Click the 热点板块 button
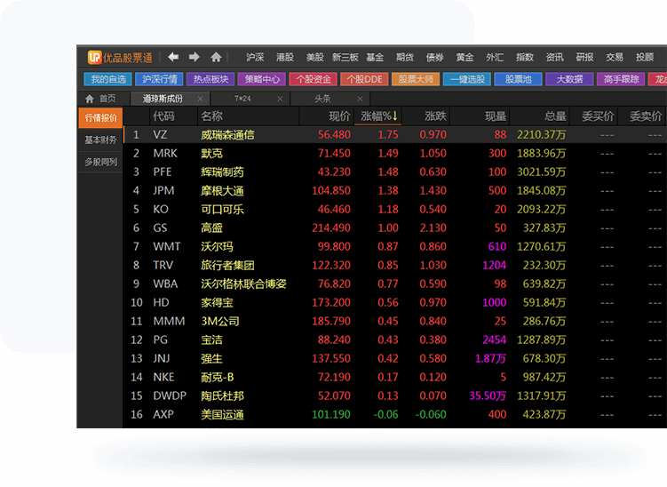 pyautogui.click(x=210, y=79)
